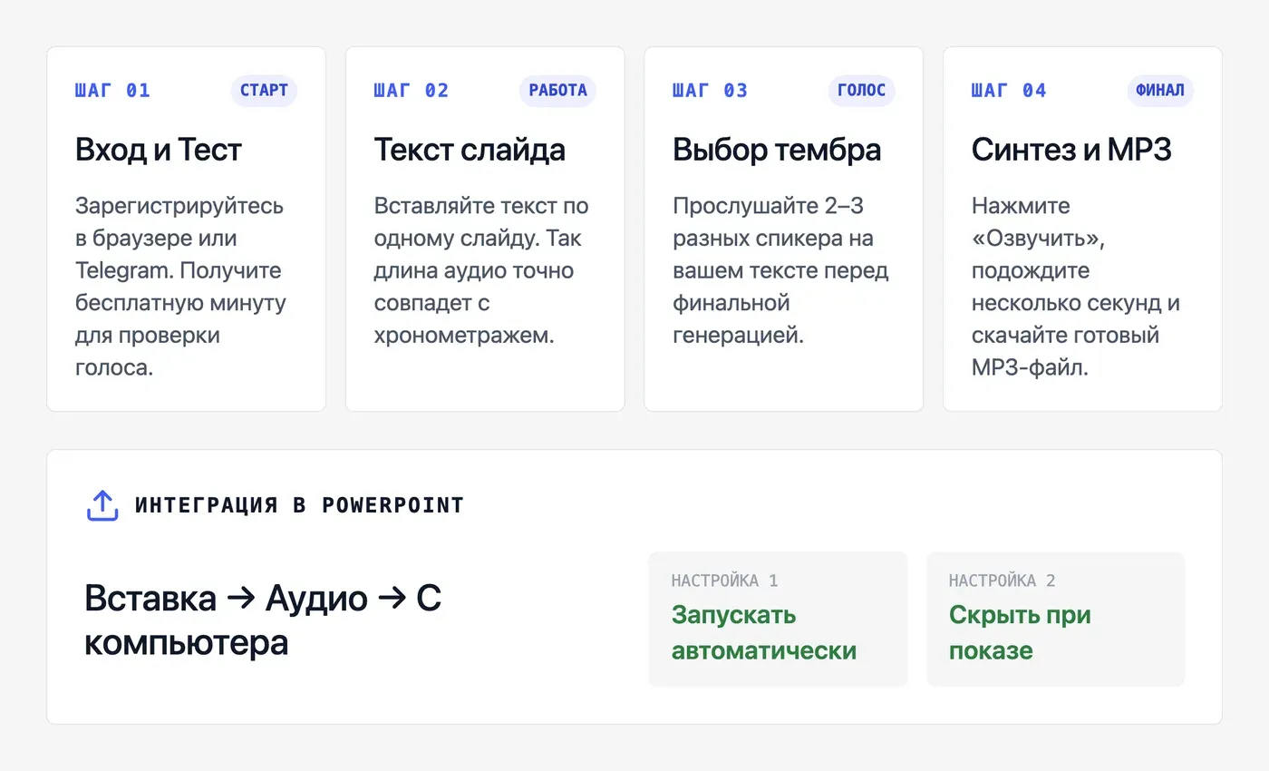Screen dimensions: 1269x771
Task: Click the ШАГ 03 label
Action: [x=710, y=91]
